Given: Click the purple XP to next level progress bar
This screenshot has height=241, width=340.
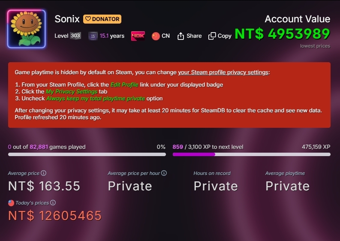Looking at the screenshot, I should tap(251, 154).
